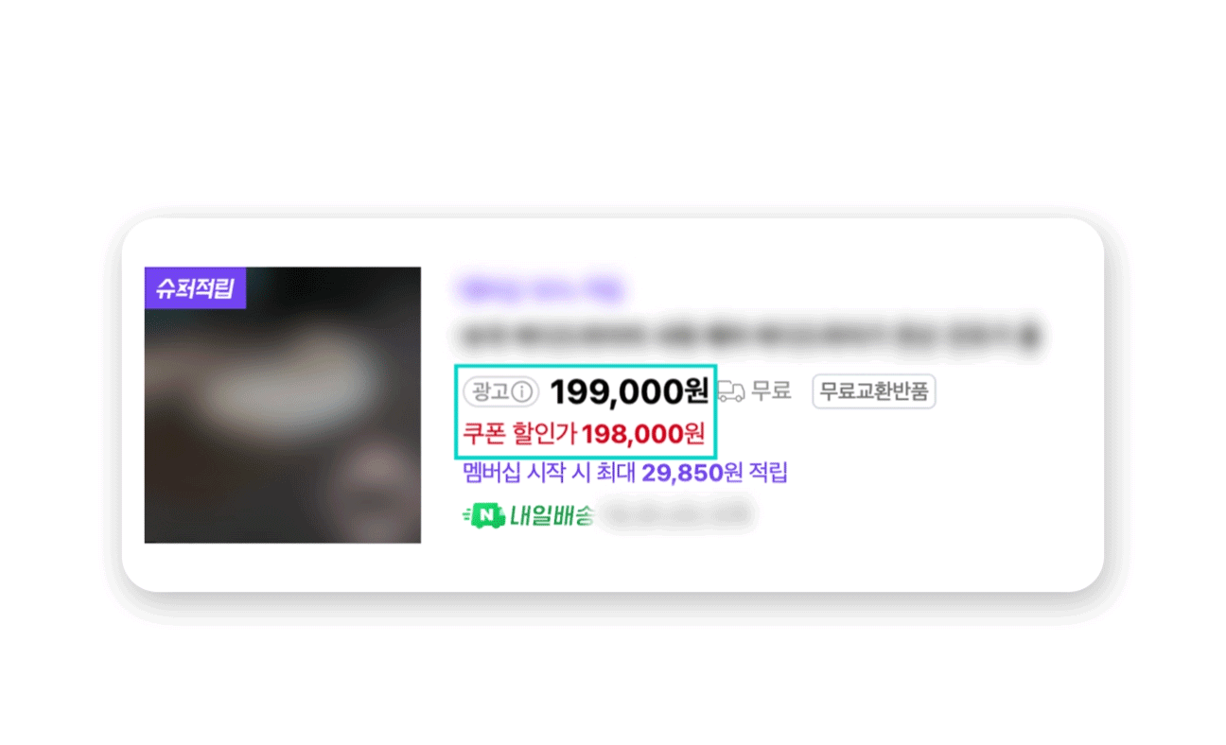Click the 광고 label text
Viewport: 1226px width, 745px height.
490,391
